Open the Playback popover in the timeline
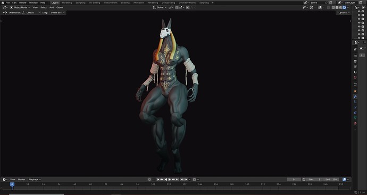Viewport: 367px width, 195px height. coord(35,180)
